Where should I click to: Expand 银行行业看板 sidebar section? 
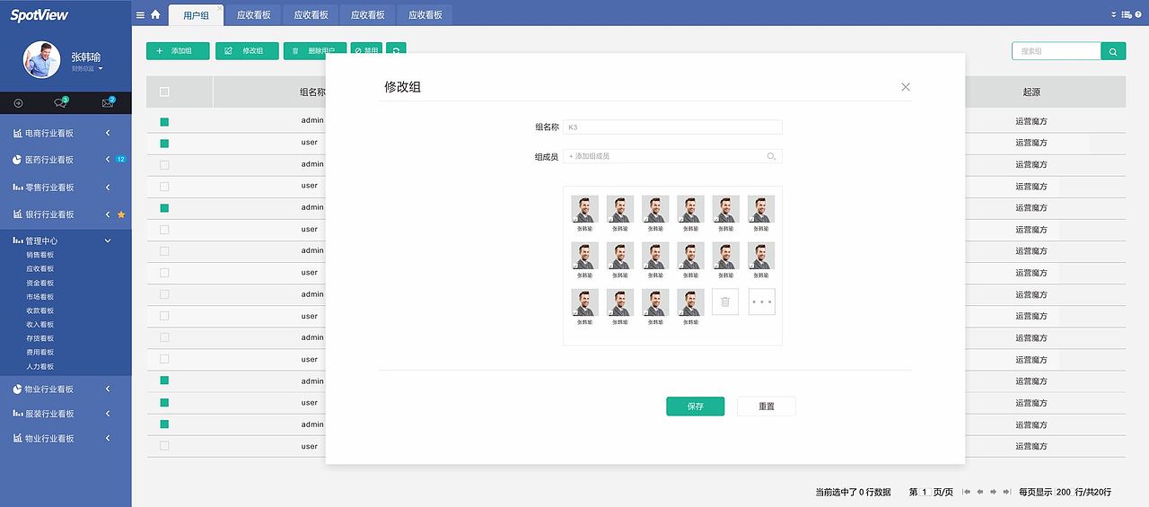[108, 214]
